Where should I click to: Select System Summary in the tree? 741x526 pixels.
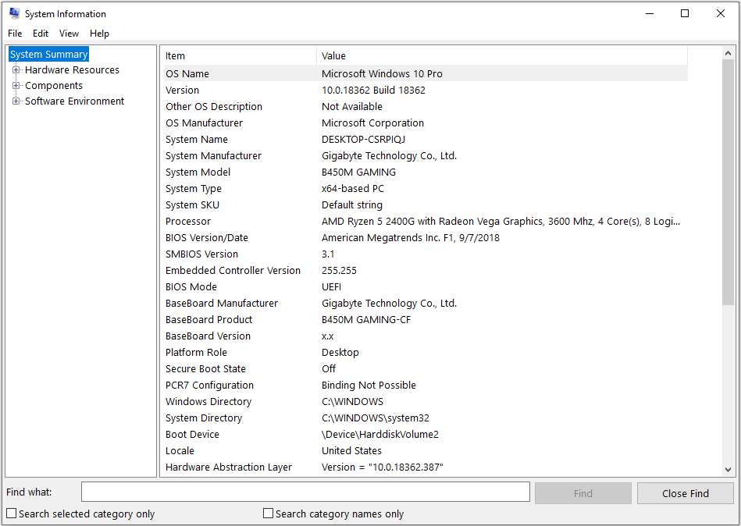(49, 55)
